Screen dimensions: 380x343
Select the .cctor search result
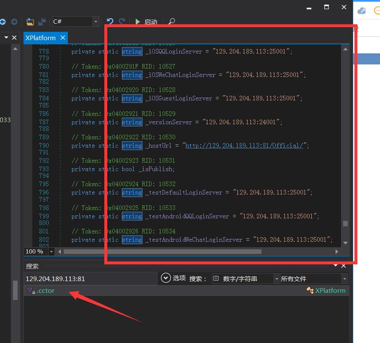[x=46, y=290]
